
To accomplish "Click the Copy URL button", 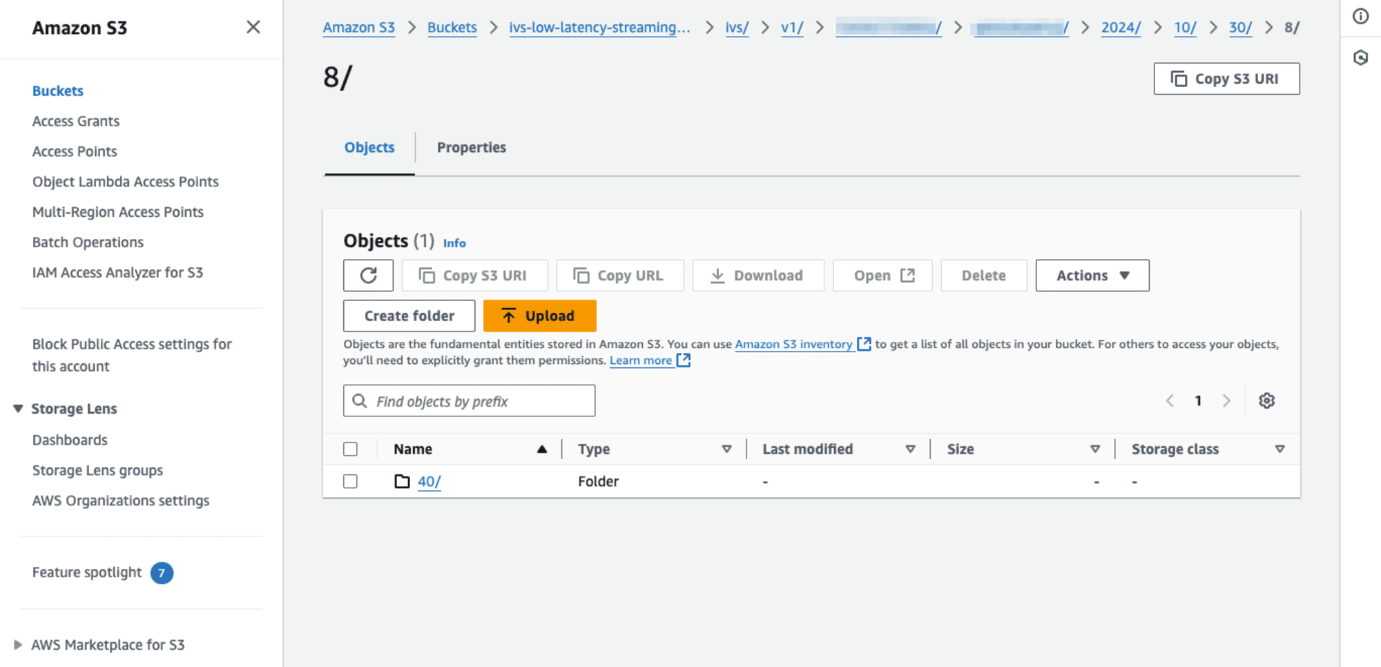I will pyautogui.click(x=620, y=275).
